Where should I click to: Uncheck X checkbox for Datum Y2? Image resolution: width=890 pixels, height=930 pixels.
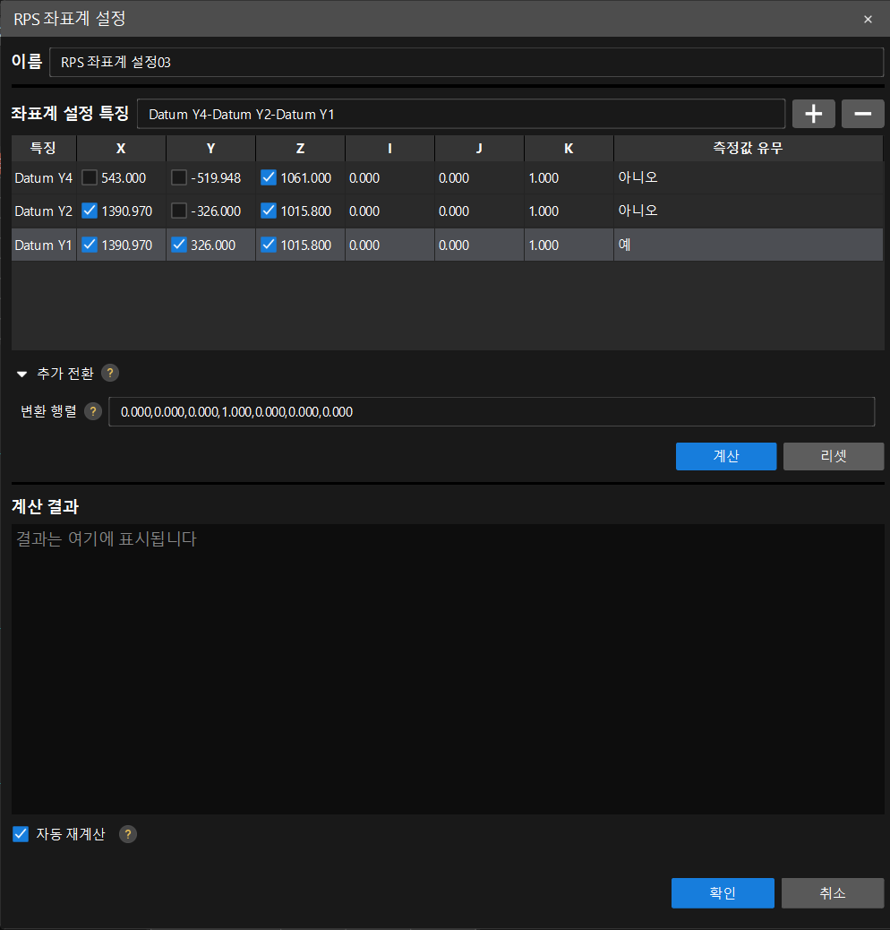coord(90,211)
